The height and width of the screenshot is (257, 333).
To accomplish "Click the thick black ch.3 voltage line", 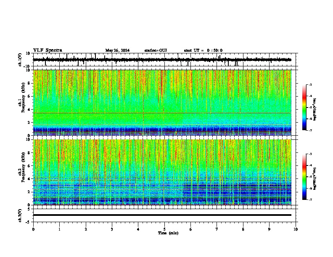I will pos(162,215).
